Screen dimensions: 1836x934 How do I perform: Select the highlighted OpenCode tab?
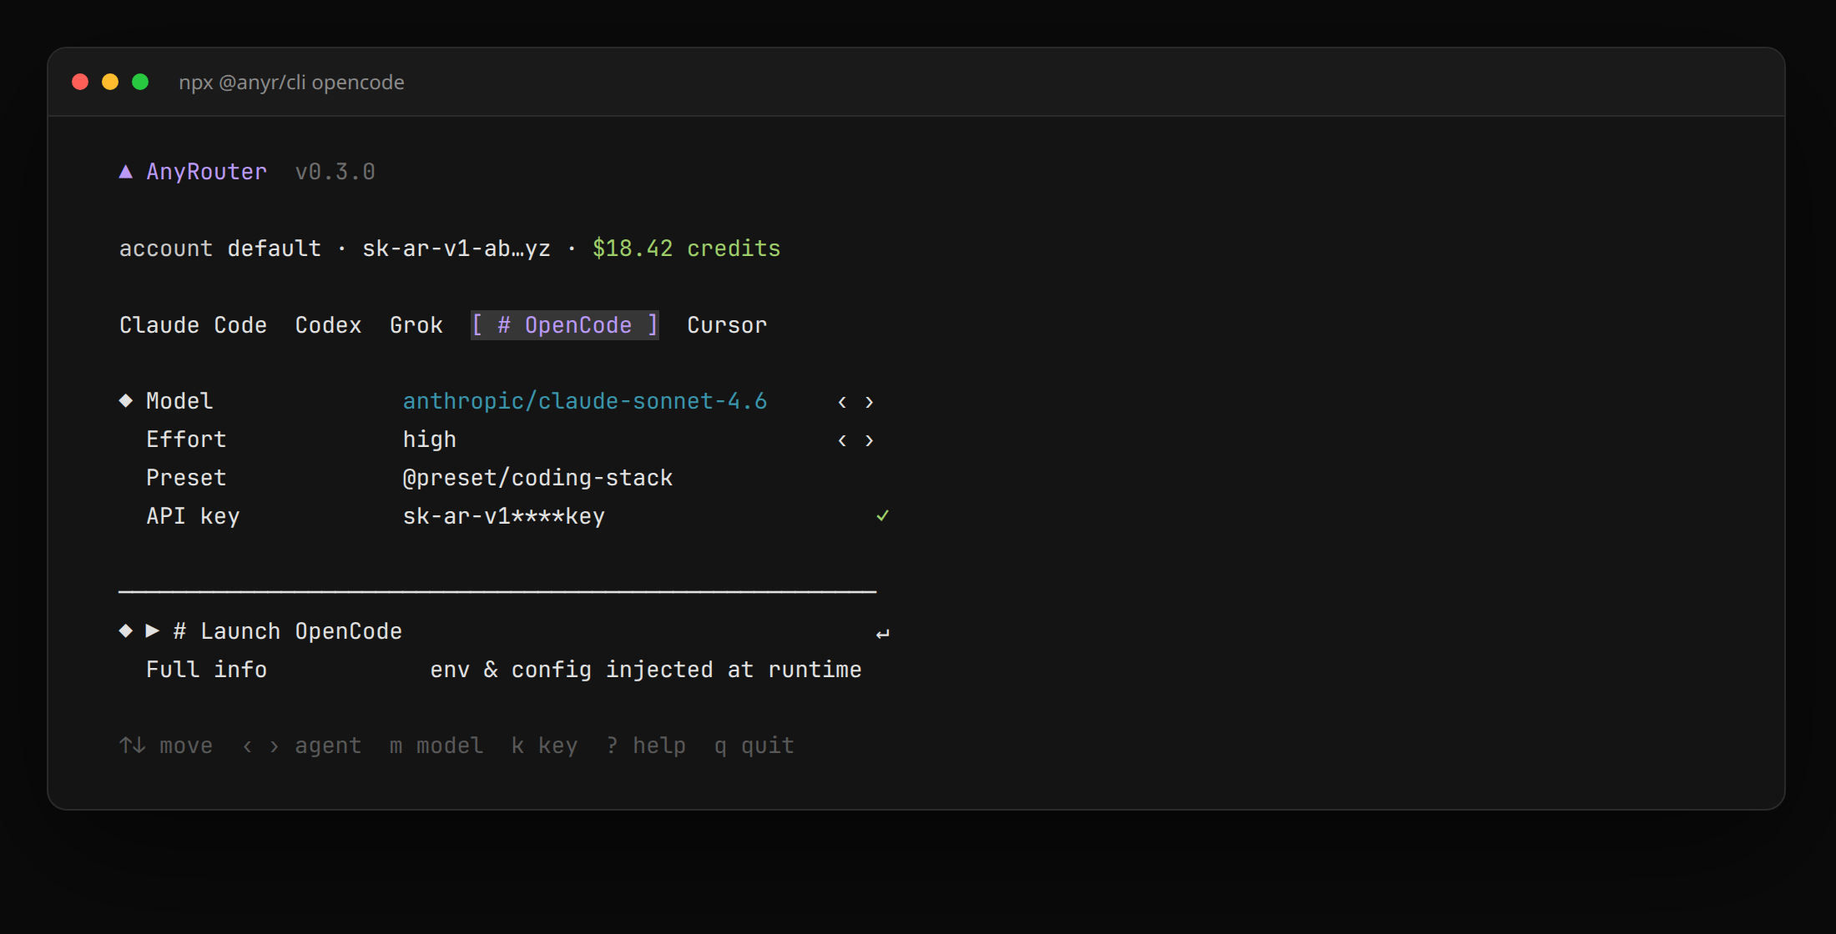point(565,325)
